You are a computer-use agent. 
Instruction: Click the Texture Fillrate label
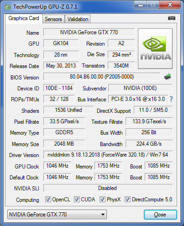point(107,122)
